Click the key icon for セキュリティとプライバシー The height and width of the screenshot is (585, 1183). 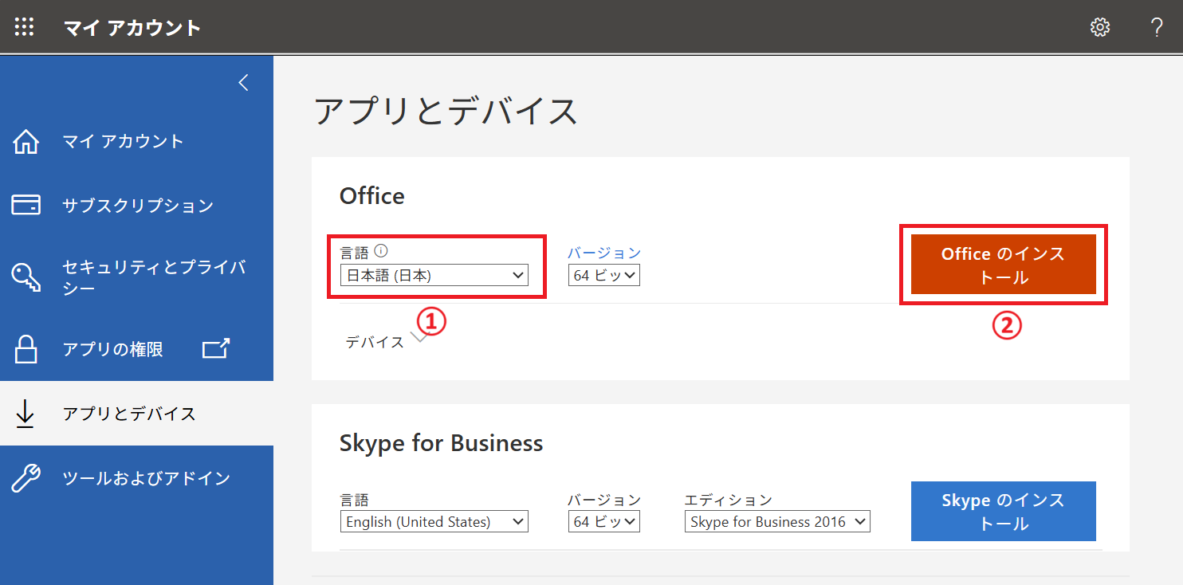coord(26,277)
